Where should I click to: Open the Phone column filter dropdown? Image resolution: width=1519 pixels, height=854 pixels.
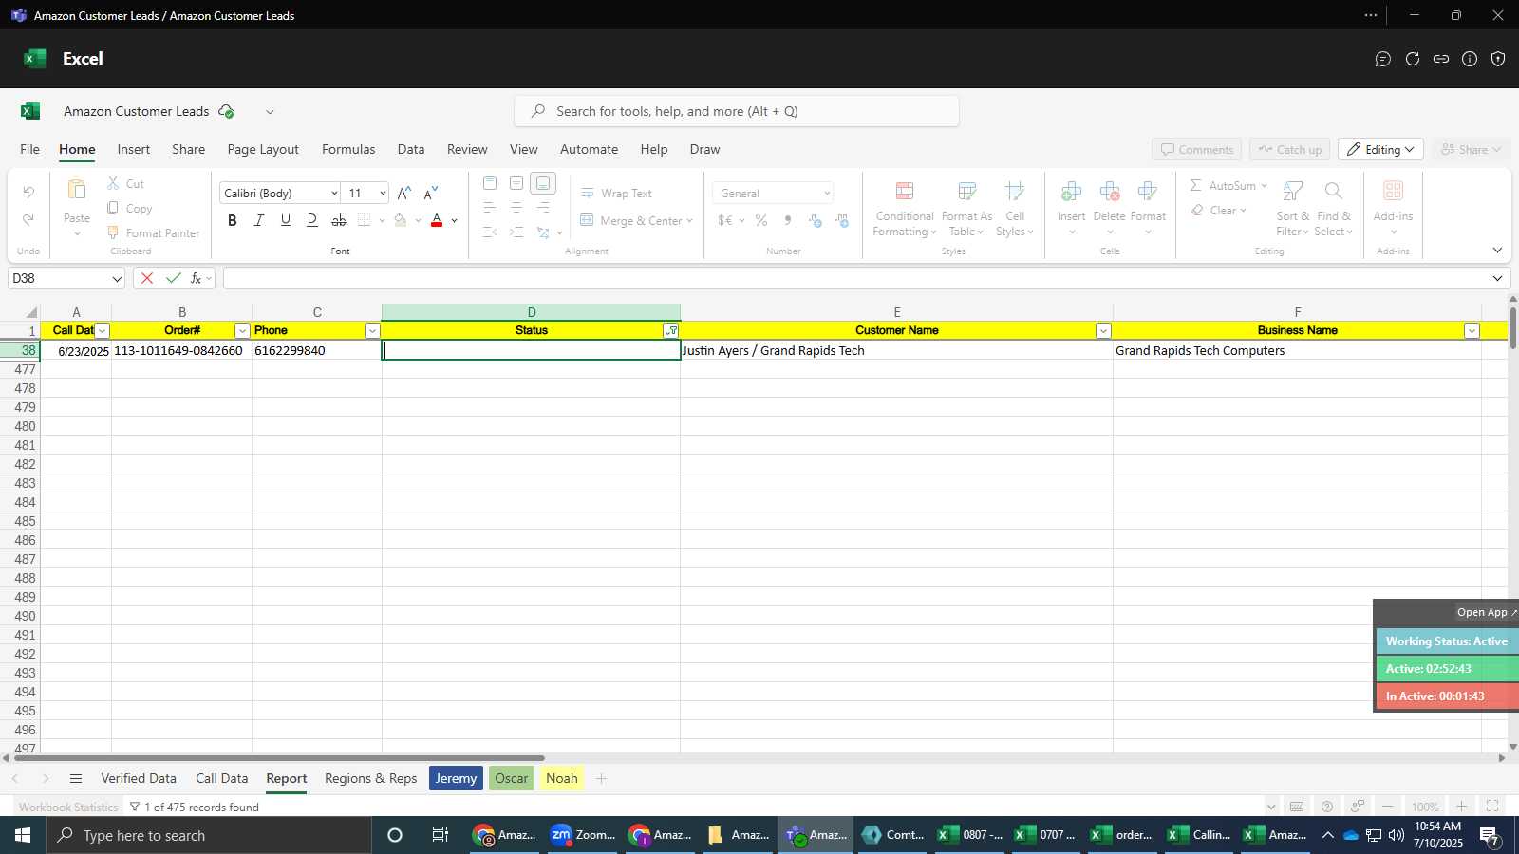coord(372,330)
